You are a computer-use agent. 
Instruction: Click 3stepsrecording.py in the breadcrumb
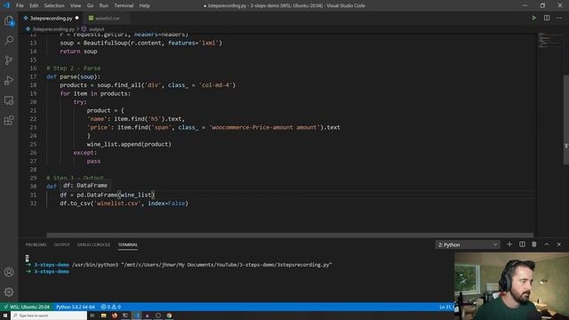pyautogui.click(x=53, y=29)
